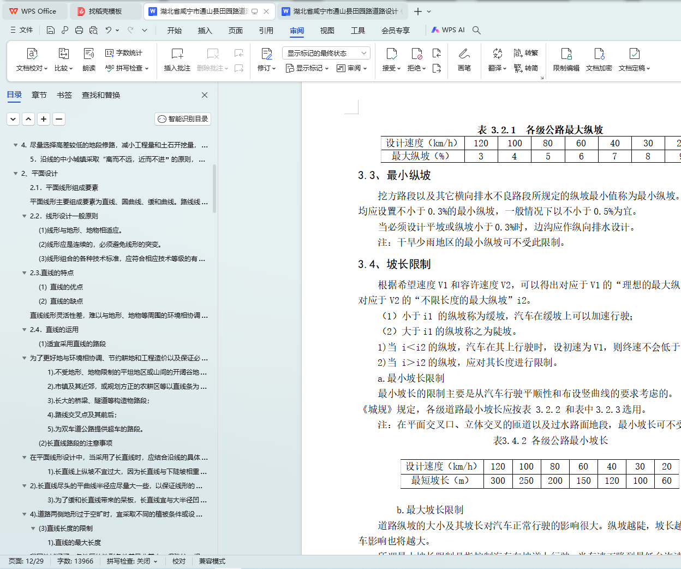The width and height of the screenshot is (681, 569).
Task: Click the outline level down-chevron dropdown button
Action: pos(13,118)
